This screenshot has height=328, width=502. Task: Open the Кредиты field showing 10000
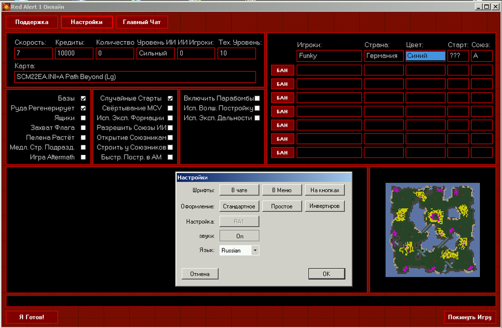pyautogui.click(x=74, y=54)
